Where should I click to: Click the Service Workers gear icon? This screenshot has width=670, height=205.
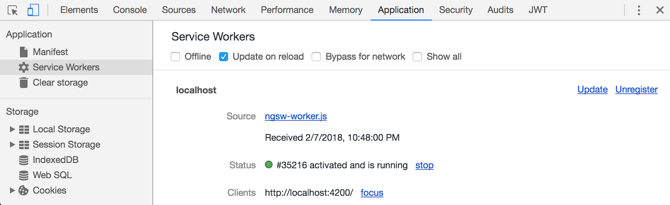[x=24, y=67]
